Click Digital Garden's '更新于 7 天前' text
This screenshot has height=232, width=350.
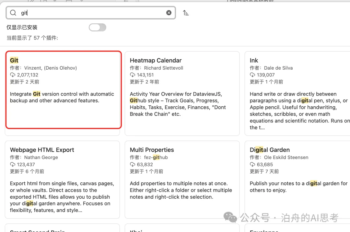264,171
